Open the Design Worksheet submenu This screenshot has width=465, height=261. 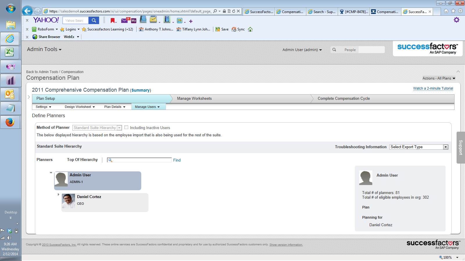coord(80,107)
